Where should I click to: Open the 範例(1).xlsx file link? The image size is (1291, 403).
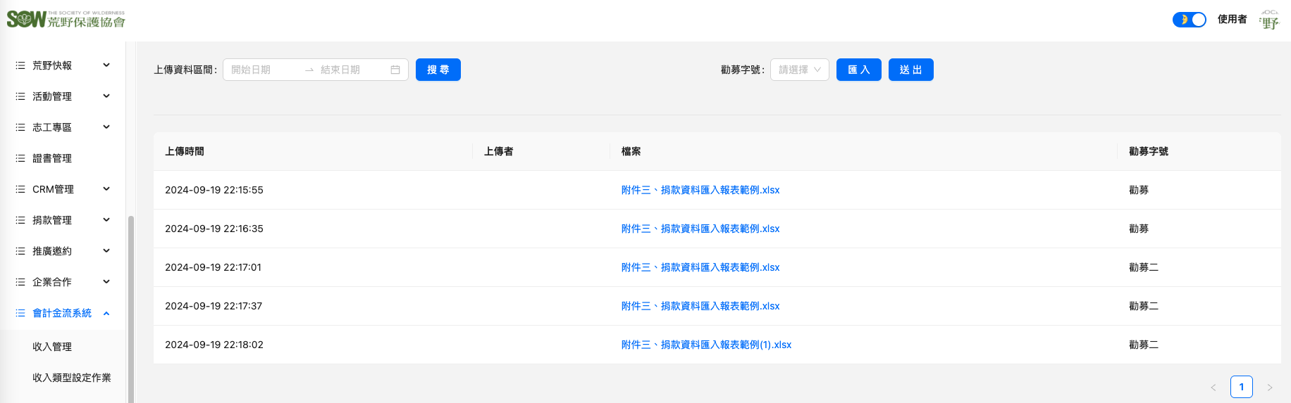point(706,345)
